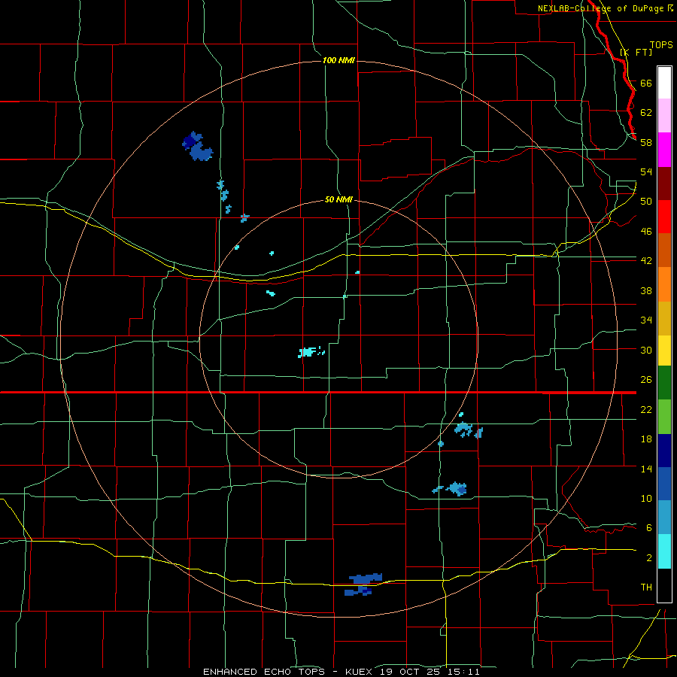677x677 pixels.
Task: Select the mustard gold legend band
Action: pyautogui.click(x=664, y=318)
